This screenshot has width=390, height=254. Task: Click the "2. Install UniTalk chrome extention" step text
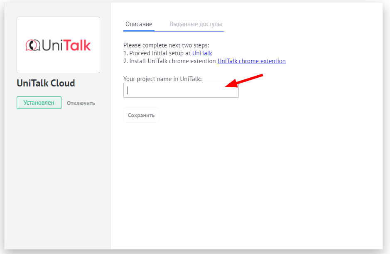click(x=170, y=61)
